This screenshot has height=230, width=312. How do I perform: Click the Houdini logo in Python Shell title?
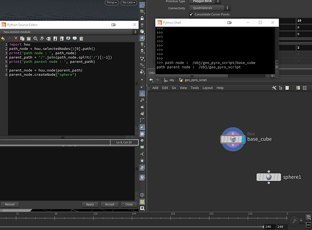(x=160, y=23)
